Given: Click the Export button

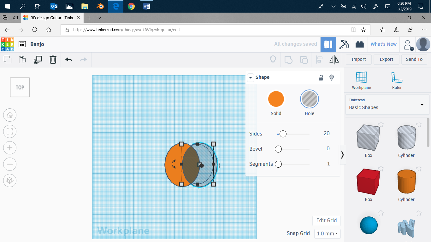Looking at the screenshot, I should pyautogui.click(x=387, y=59).
